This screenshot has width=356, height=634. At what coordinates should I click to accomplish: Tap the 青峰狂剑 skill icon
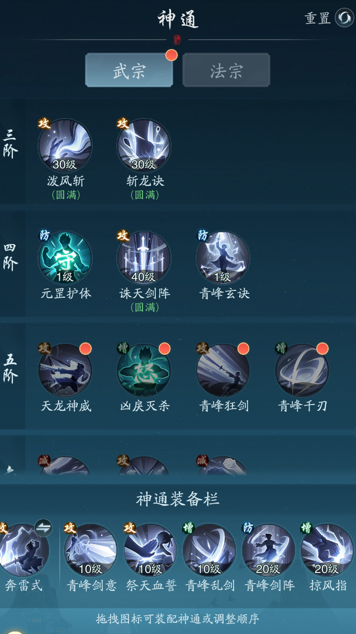click(x=223, y=370)
